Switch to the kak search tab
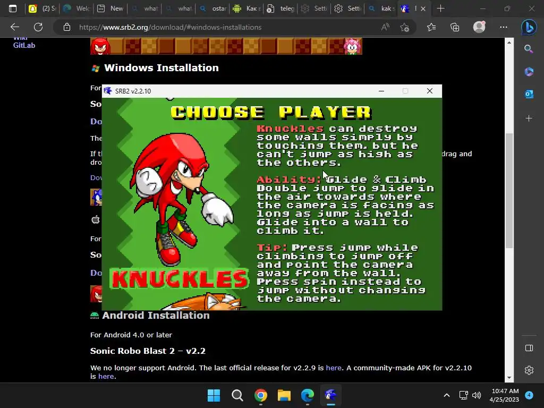Viewport: 544px width, 408px height. click(381, 8)
